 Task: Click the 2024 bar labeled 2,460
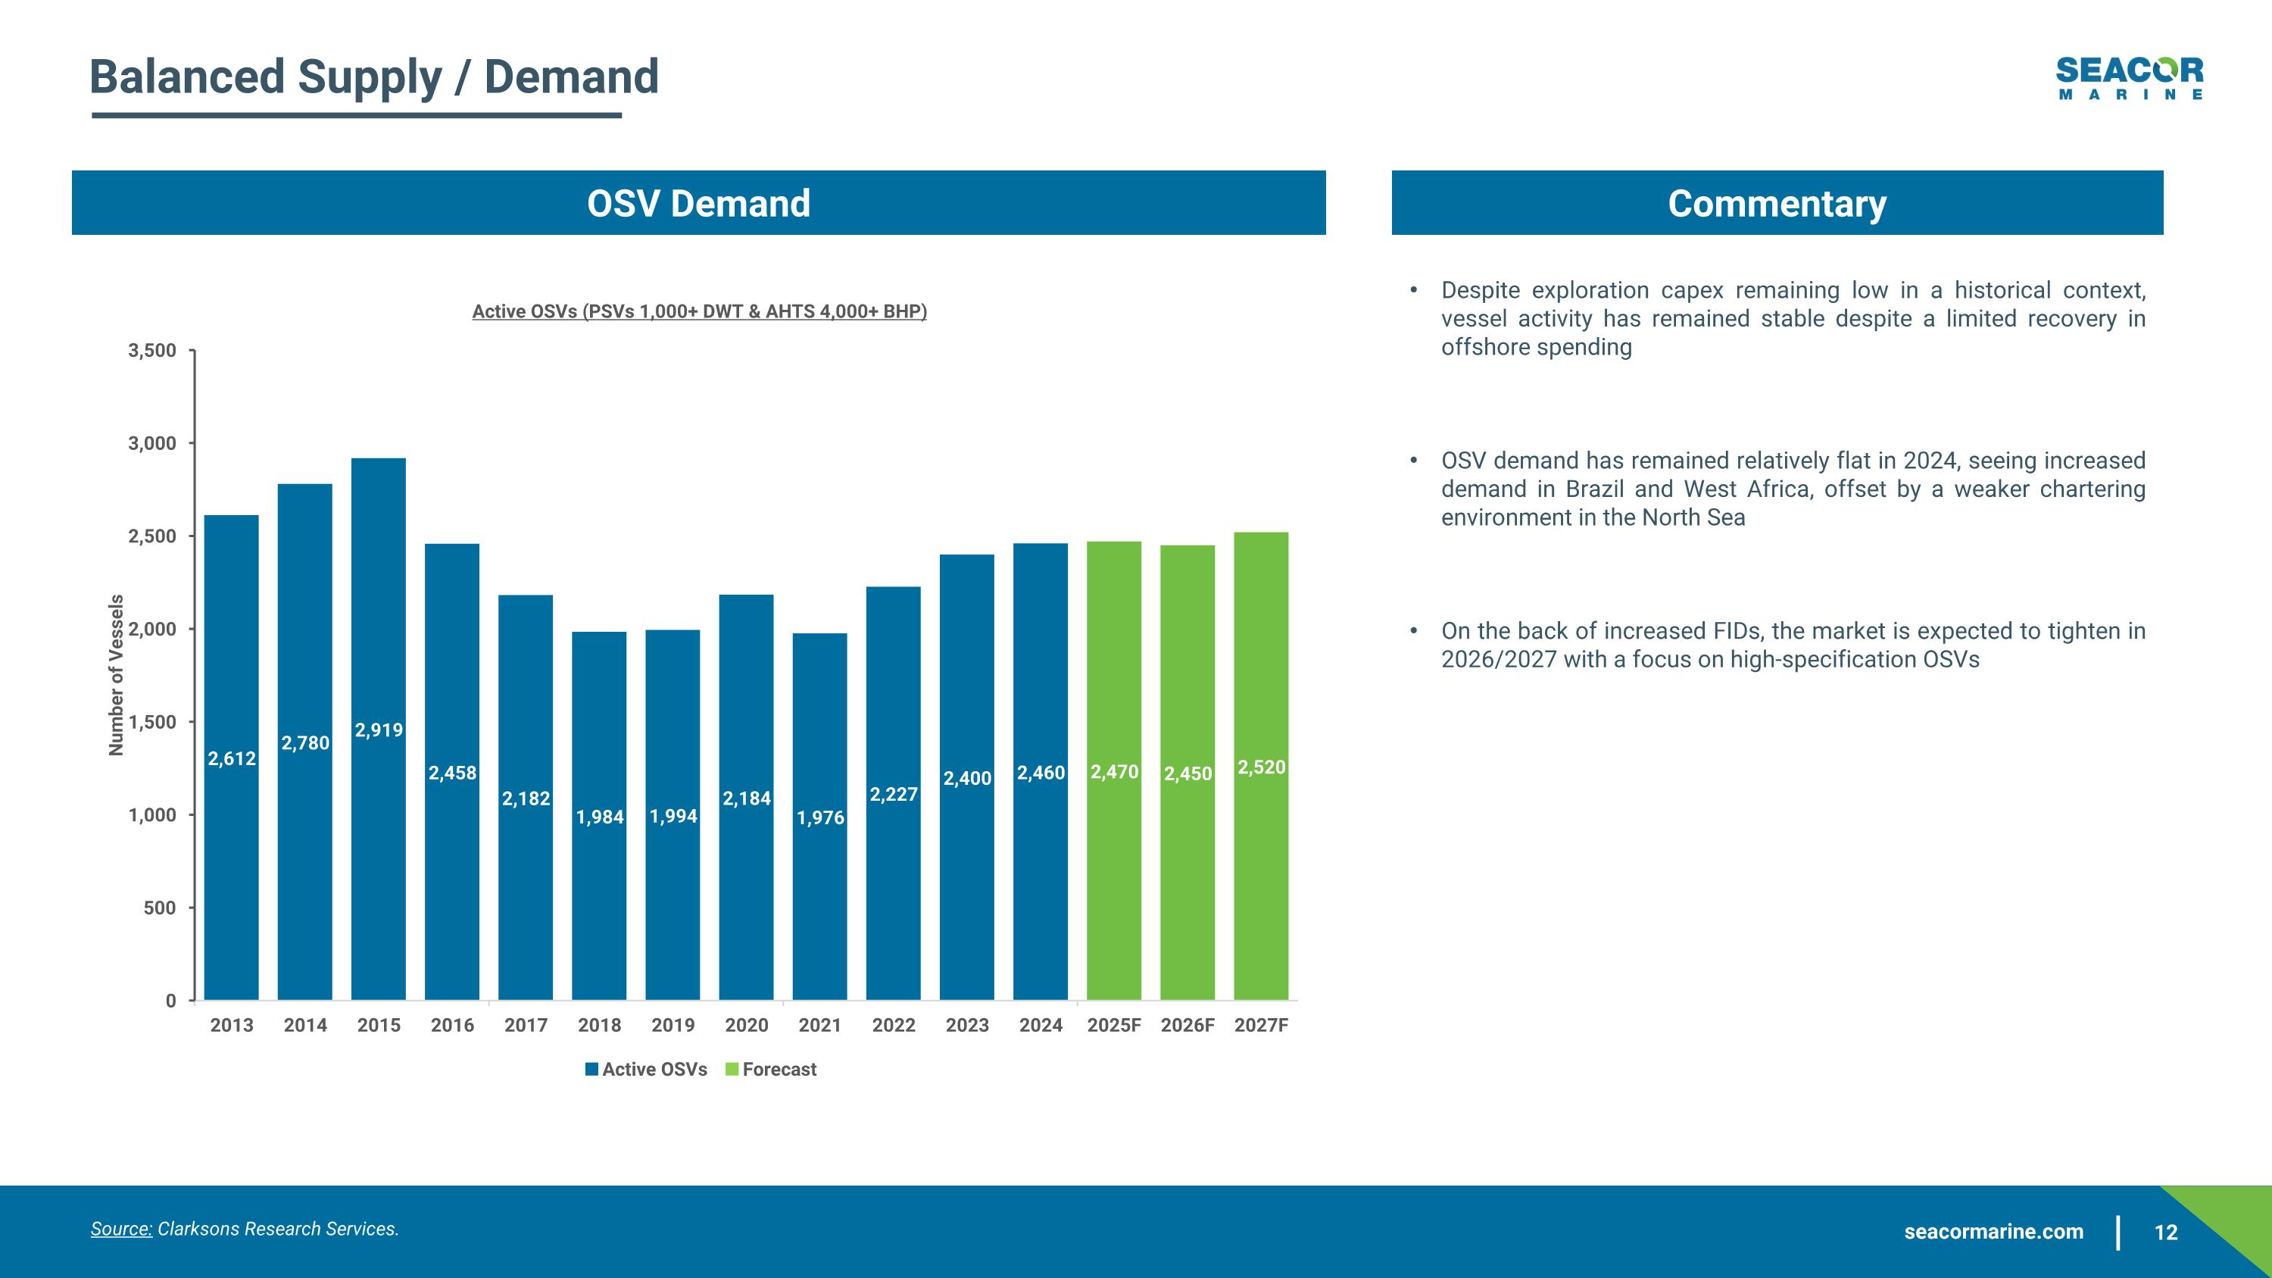pyautogui.click(x=1041, y=772)
